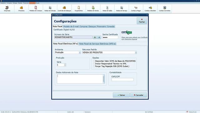The image size is (200, 113).
Task: Expand the Natureza Padrão dropdown
Action: (136, 52)
